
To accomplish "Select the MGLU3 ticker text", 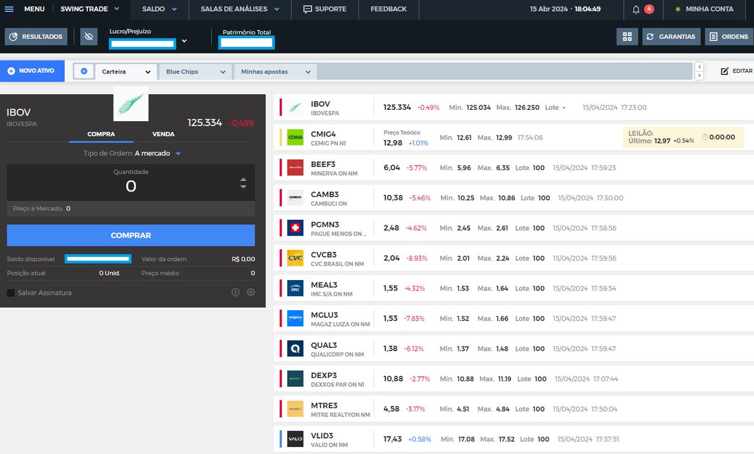I will click(324, 315).
